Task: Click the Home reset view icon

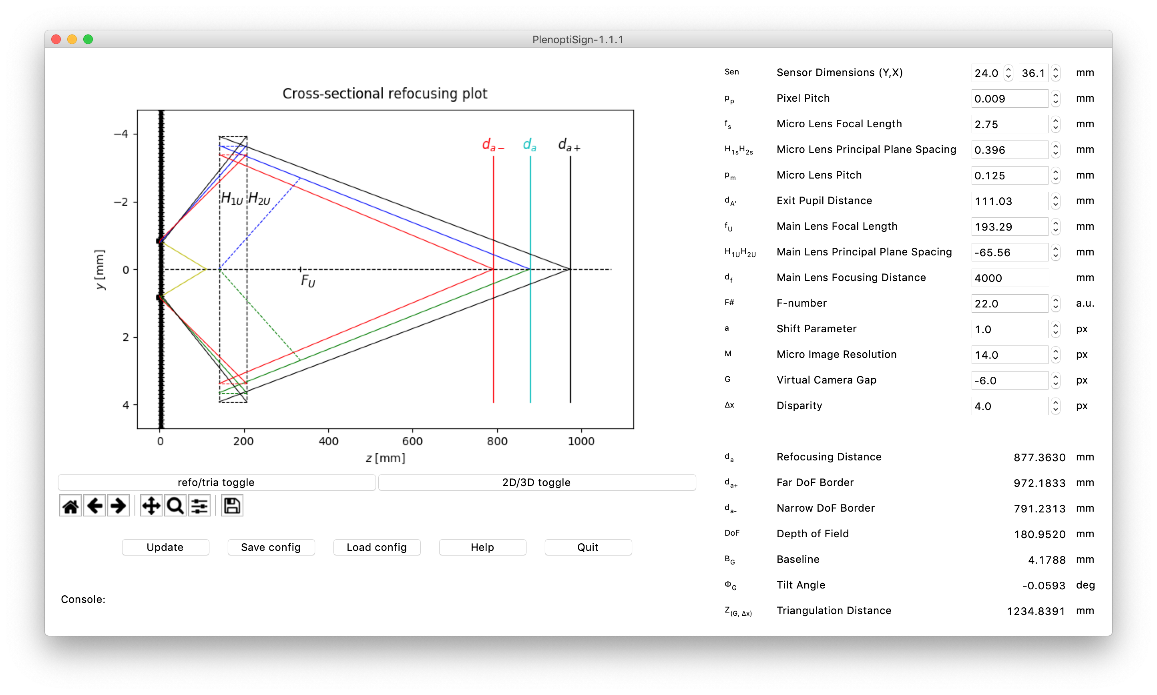Action: pos(70,506)
